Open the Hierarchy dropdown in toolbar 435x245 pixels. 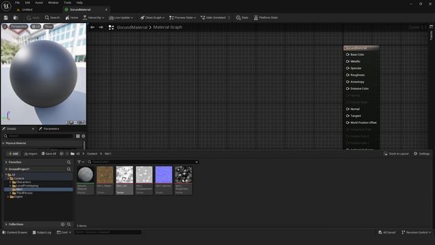pyautogui.click(x=93, y=18)
